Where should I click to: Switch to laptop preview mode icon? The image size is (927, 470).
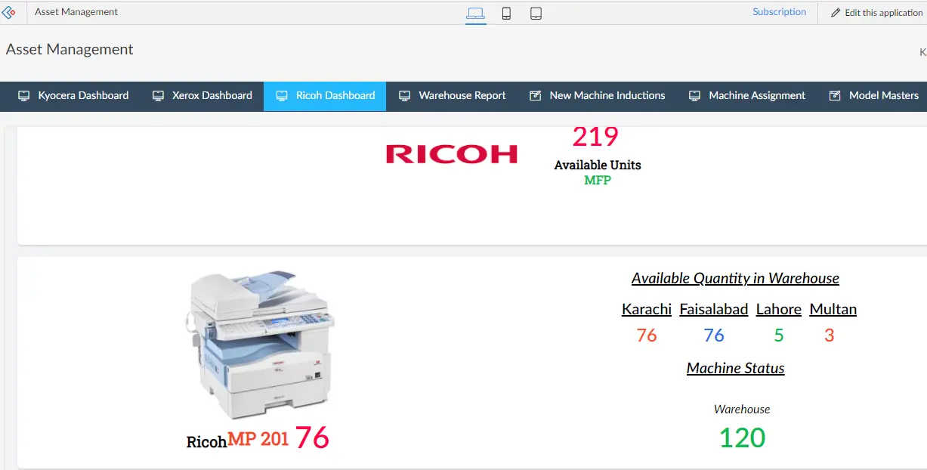click(475, 13)
